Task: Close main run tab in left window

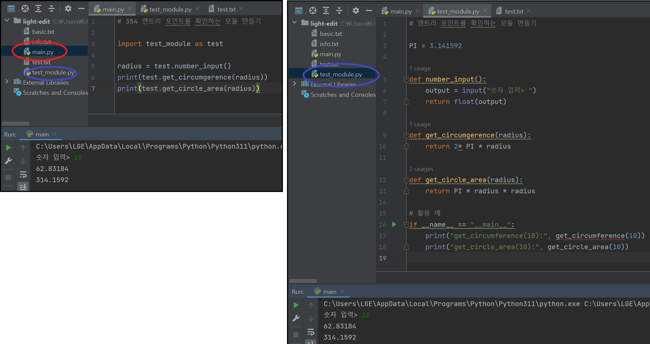Action: point(55,134)
